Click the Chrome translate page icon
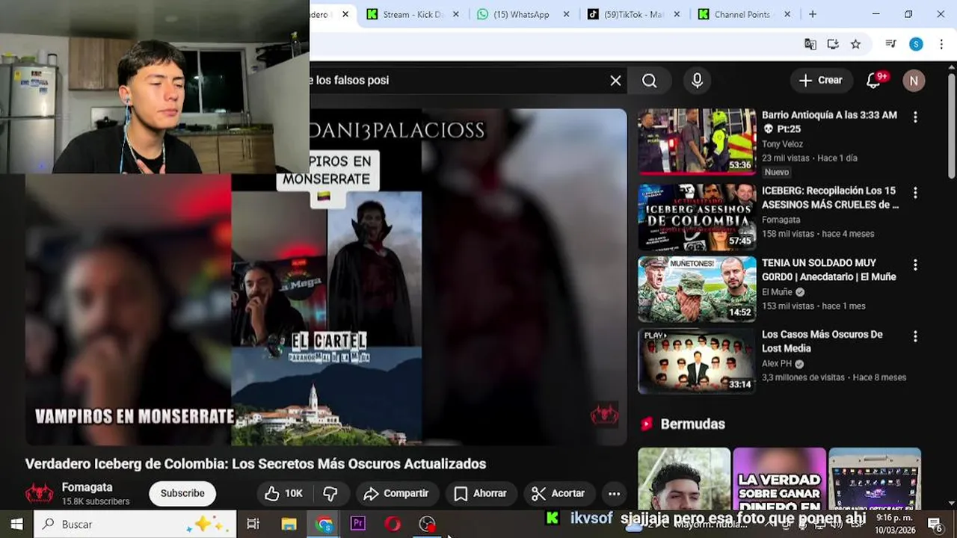957x538 pixels. pyautogui.click(x=810, y=44)
